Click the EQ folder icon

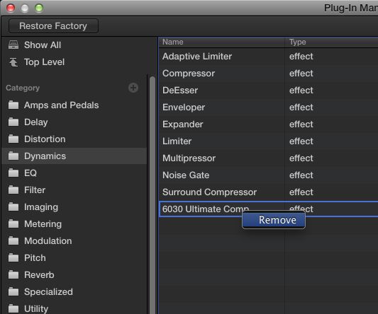(x=13, y=173)
